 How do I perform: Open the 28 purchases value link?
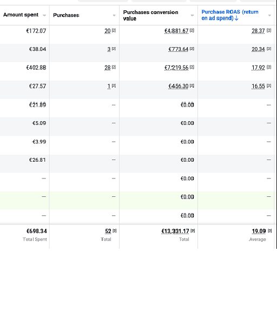point(108,68)
